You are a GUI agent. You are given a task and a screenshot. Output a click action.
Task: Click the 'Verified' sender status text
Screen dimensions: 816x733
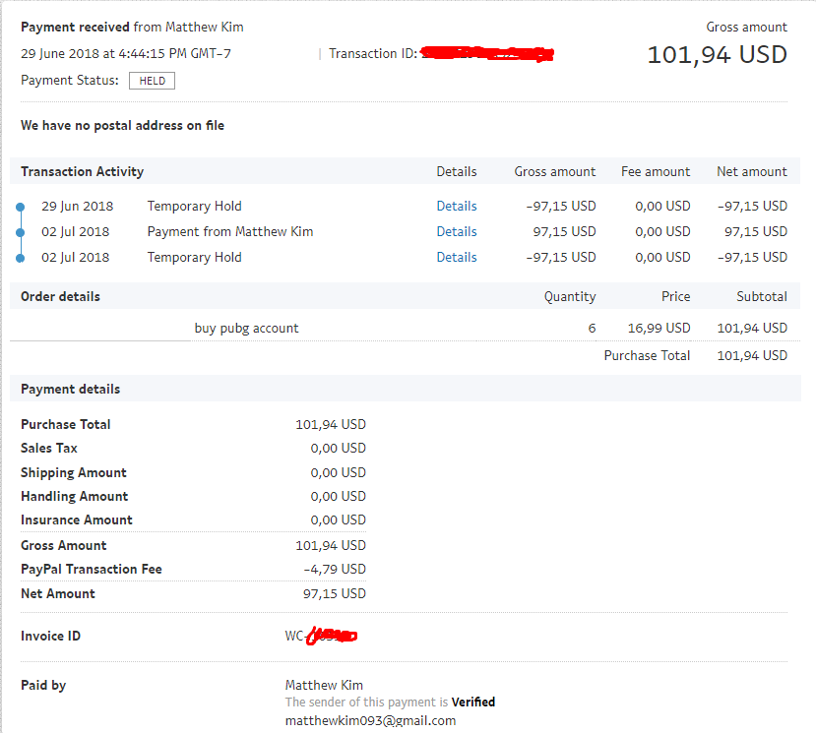point(473,702)
